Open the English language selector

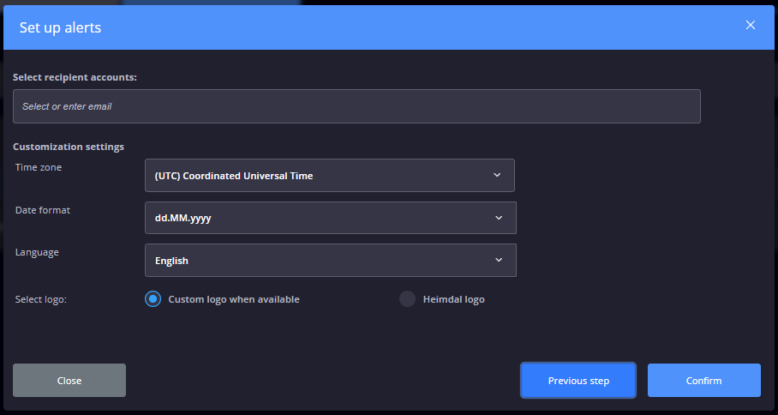330,260
